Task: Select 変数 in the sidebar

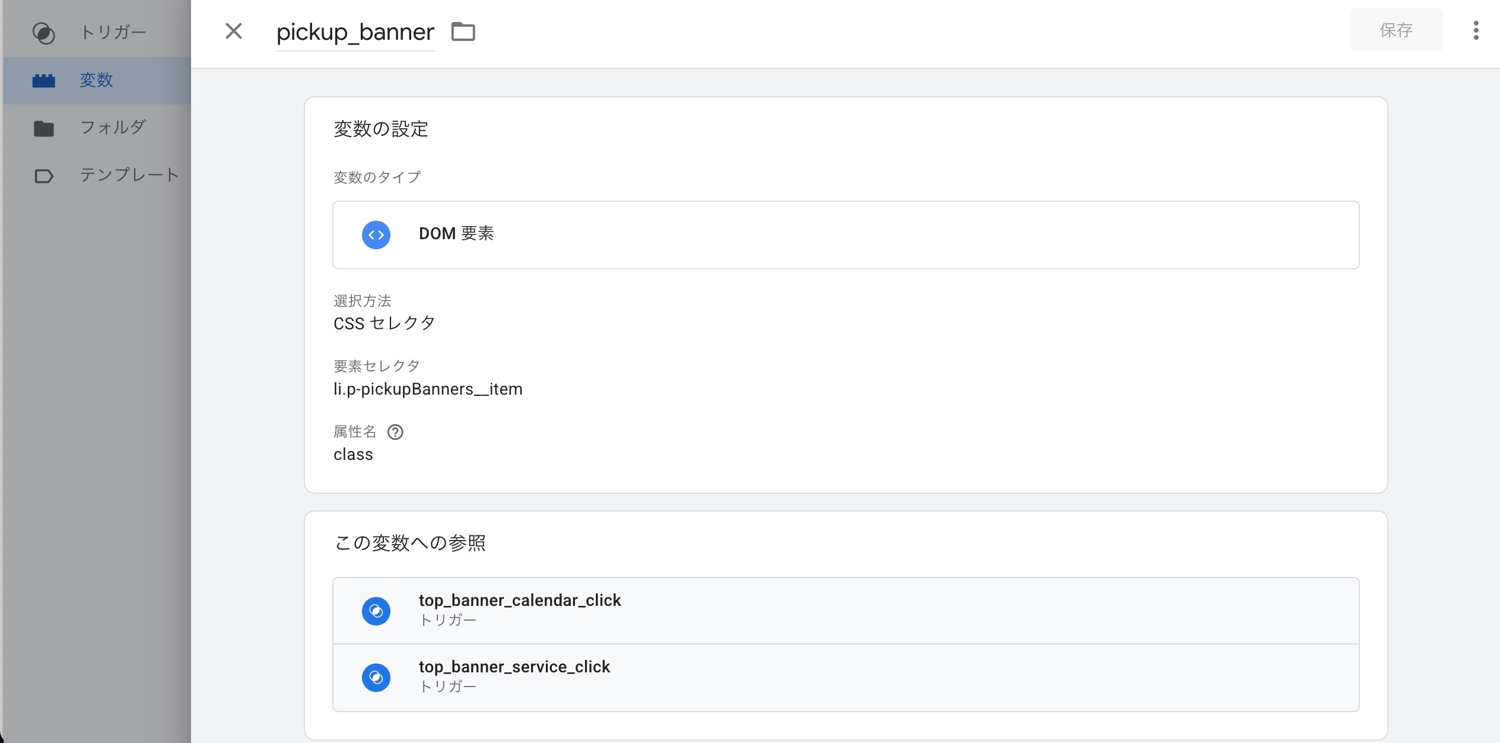Action: (x=96, y=80)
